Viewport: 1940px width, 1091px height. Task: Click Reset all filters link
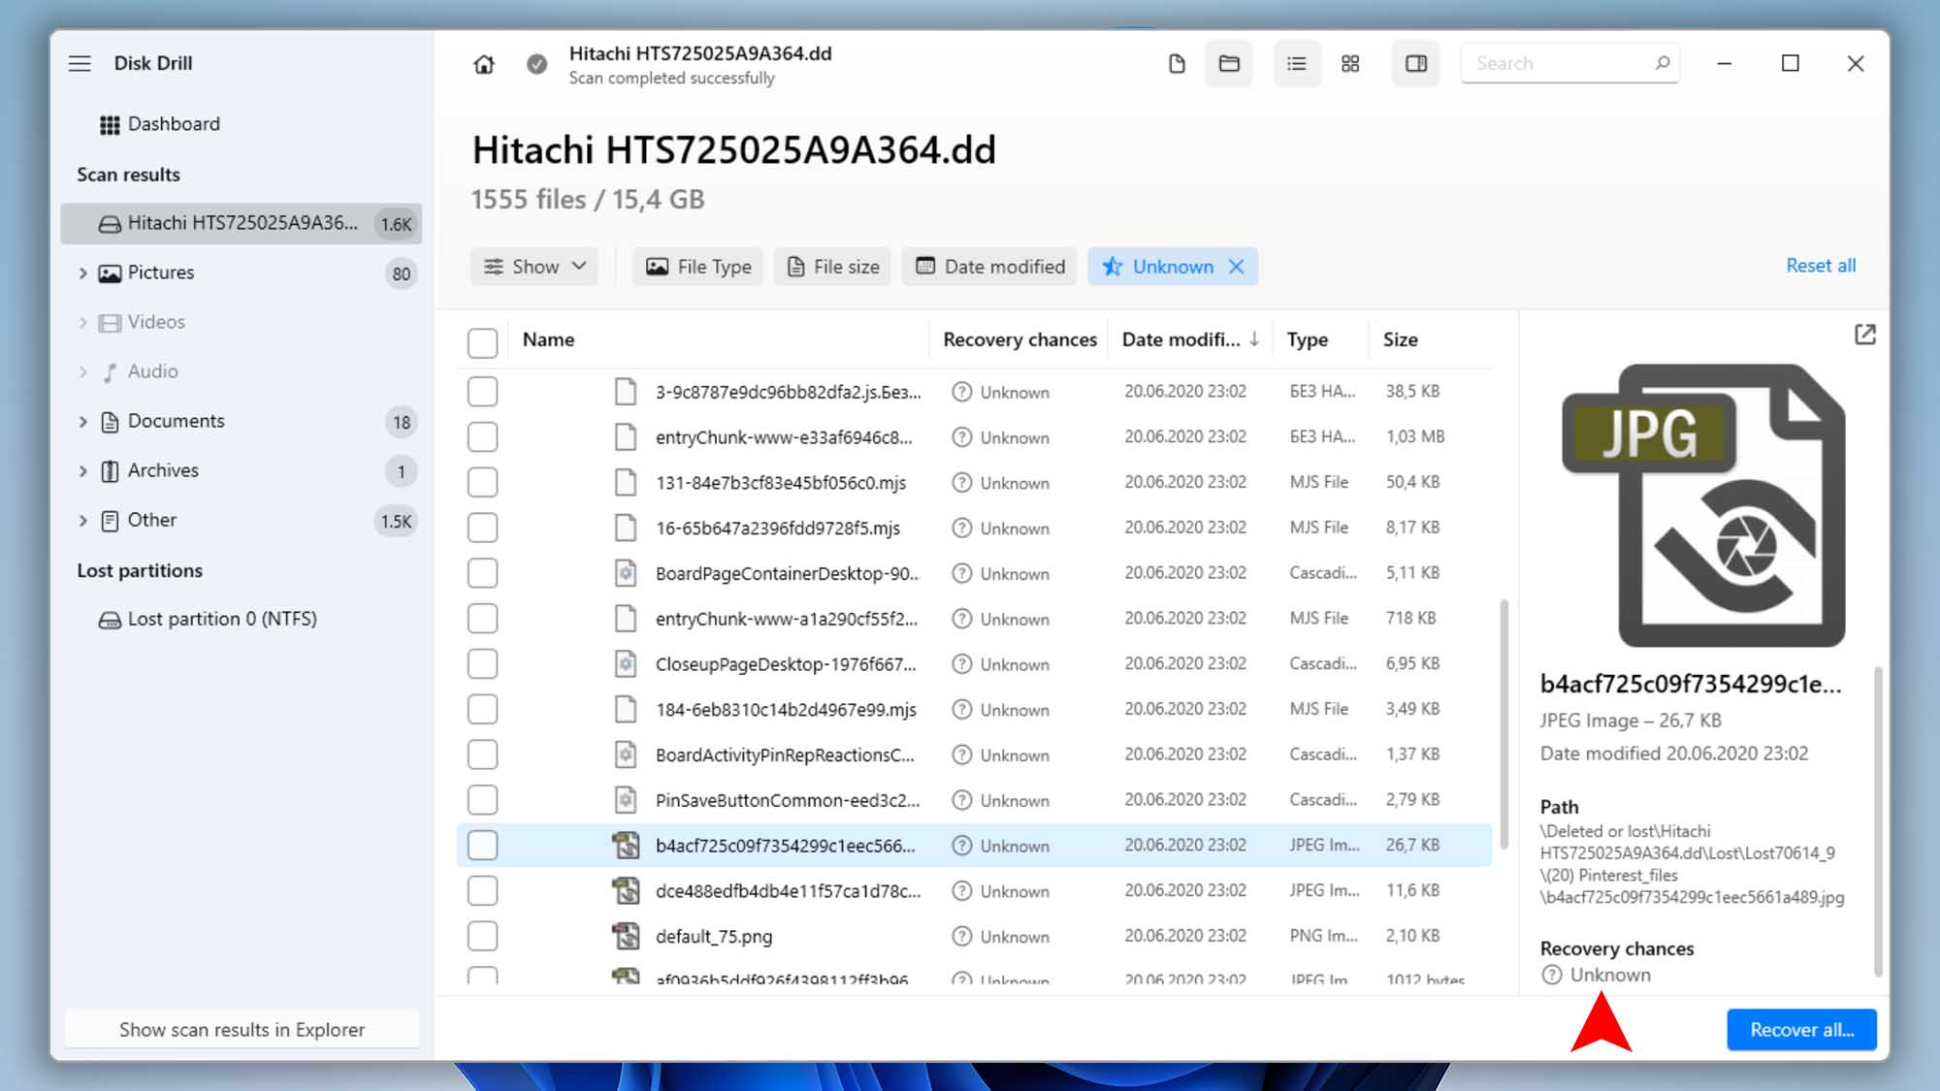(1821, 266)
